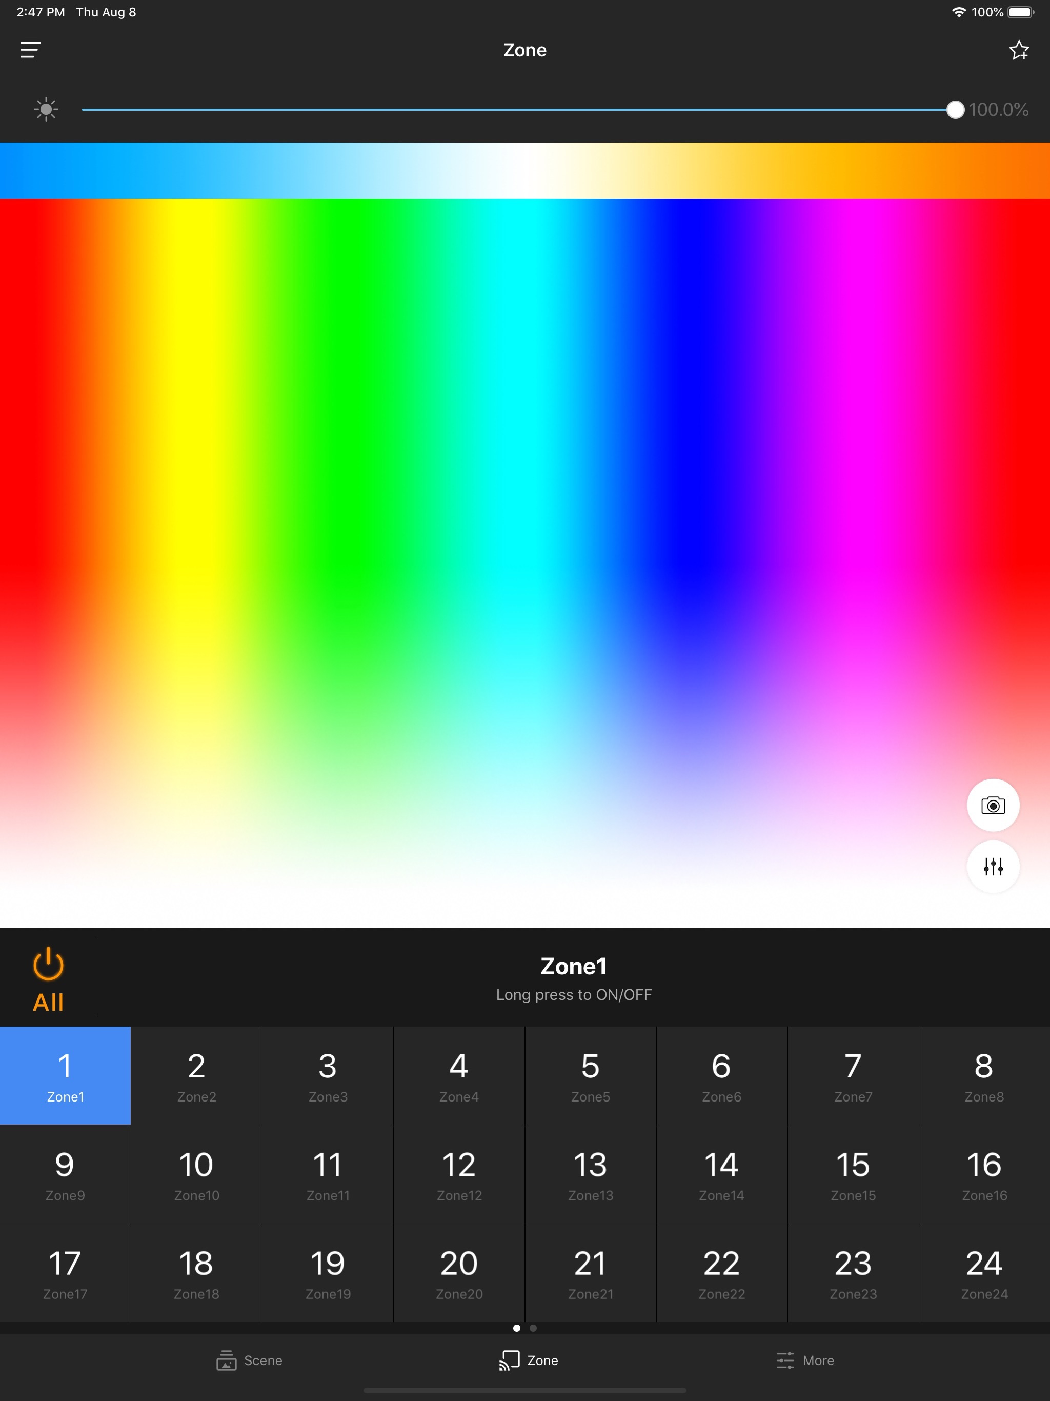Image resolution: width=1050 pixels, height=1401 pixels.
Task: Choose the Zone24 button
Action: tap(983, 1273)
